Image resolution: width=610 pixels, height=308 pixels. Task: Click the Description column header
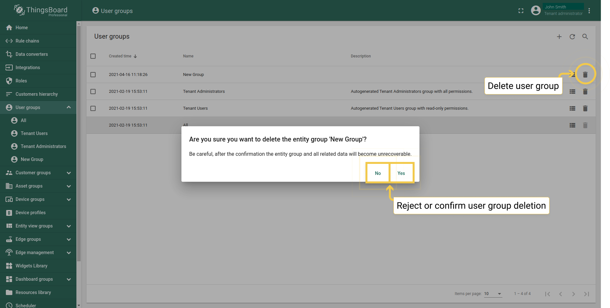[x=361, y=56]
